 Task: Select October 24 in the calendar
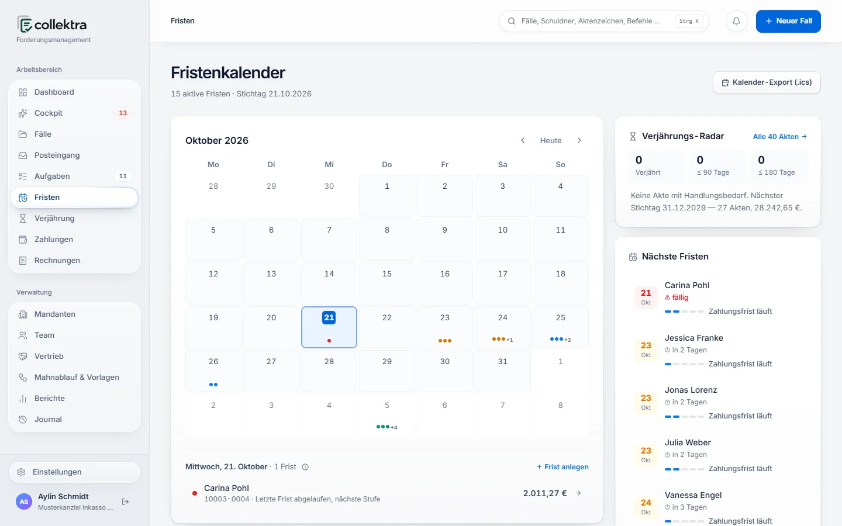point(503,327)
